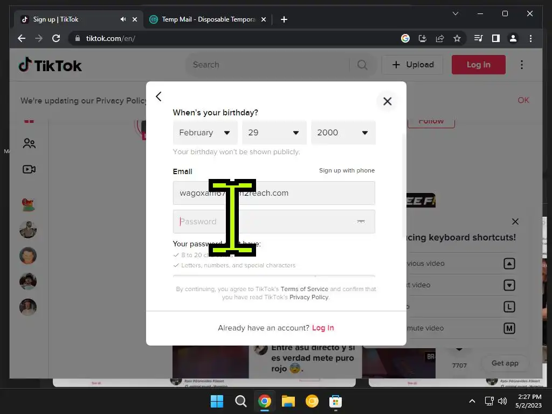Open the Chrome profile icon
The image size is (552, 414).
513,38
